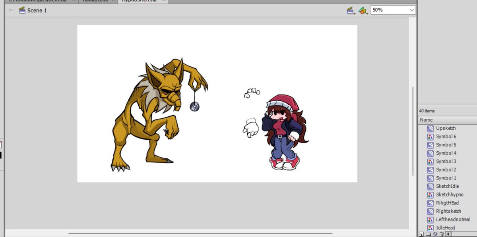Click the graphic symbol icon beside Symbol 6
Screen dimensions: 477x237
coord(430,137)
